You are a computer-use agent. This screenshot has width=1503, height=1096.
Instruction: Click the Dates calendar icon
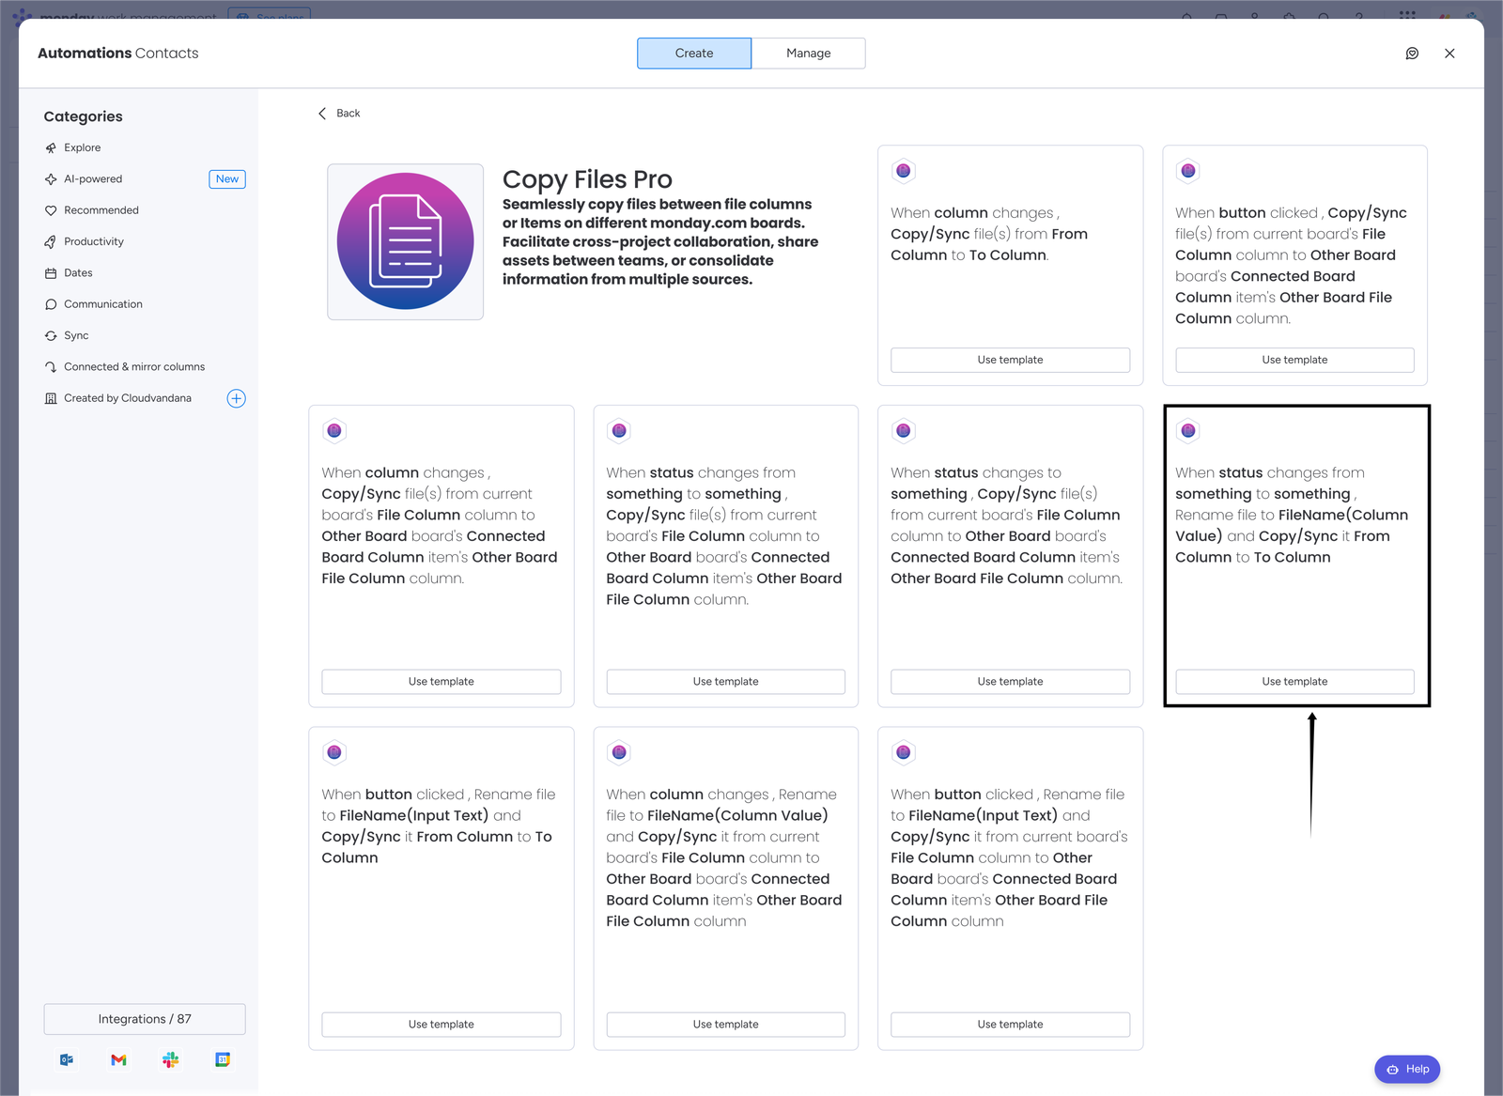[51, 273]
